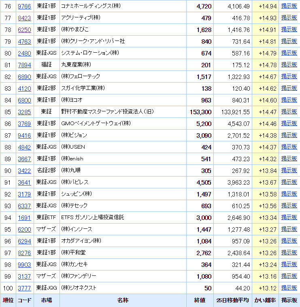This screenshot has width=300, height=307.
Task: Open stock code 6890 link
Action: click(x=24, y=77)
